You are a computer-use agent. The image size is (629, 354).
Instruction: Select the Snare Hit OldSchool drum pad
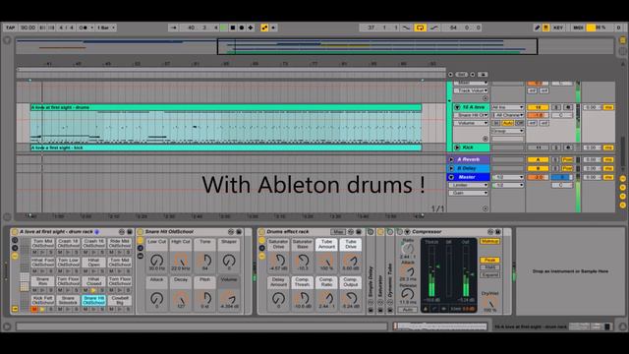point(94,300)
